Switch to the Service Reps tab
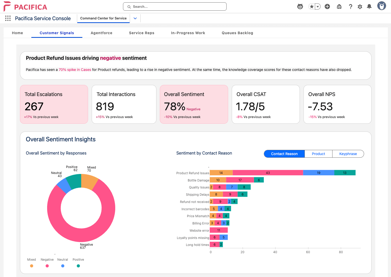This screenshot has width=391, height=277. point(142,33)
